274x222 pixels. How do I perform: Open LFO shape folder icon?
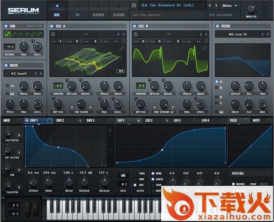point(123,175)
